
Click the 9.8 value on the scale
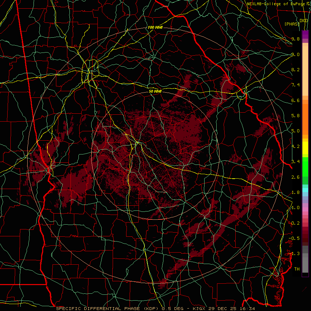(295, 39)
